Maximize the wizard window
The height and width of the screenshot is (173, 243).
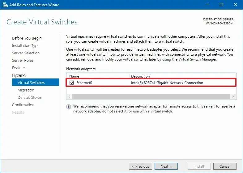tap(221, 5)
